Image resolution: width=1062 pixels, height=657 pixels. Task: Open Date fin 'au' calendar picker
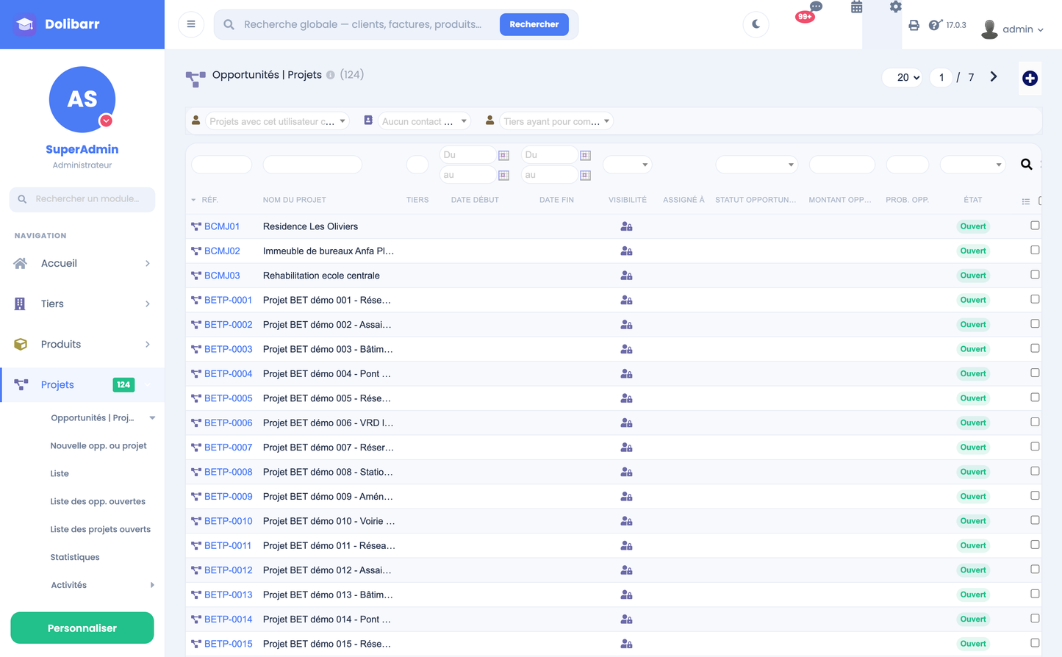pyautogui.click(x=585, y=175)
